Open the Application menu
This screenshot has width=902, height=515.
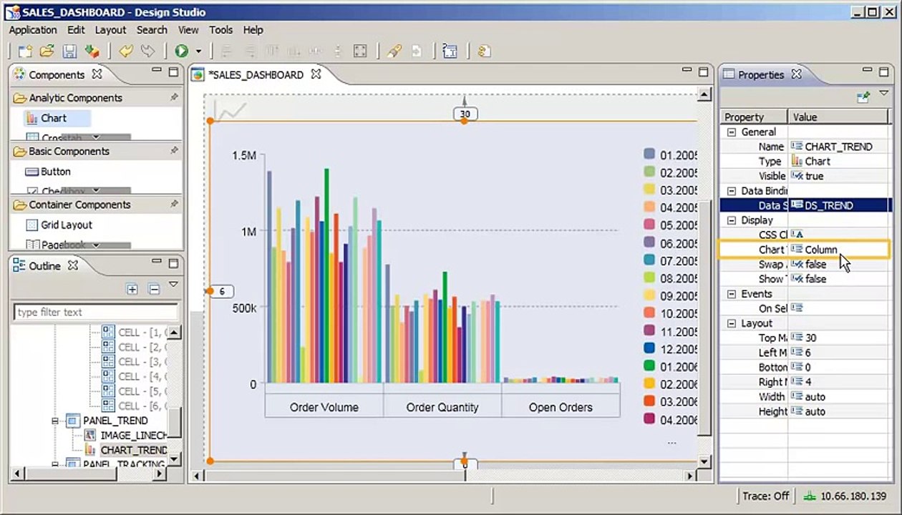click(x=33, y=30)
